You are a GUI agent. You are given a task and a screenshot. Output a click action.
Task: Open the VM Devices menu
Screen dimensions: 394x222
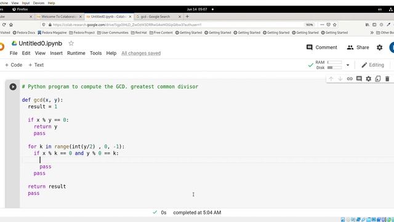[39, 3]
